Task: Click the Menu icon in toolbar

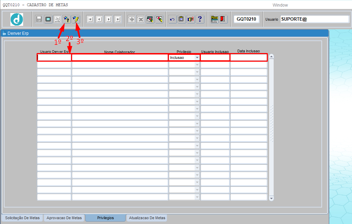Action: coord(214,19)
